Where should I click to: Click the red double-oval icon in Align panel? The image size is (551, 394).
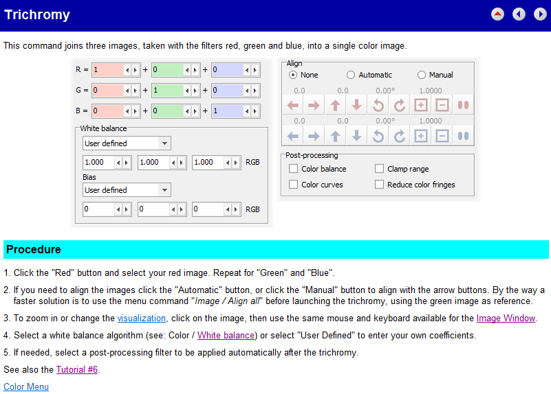(463, 105)
